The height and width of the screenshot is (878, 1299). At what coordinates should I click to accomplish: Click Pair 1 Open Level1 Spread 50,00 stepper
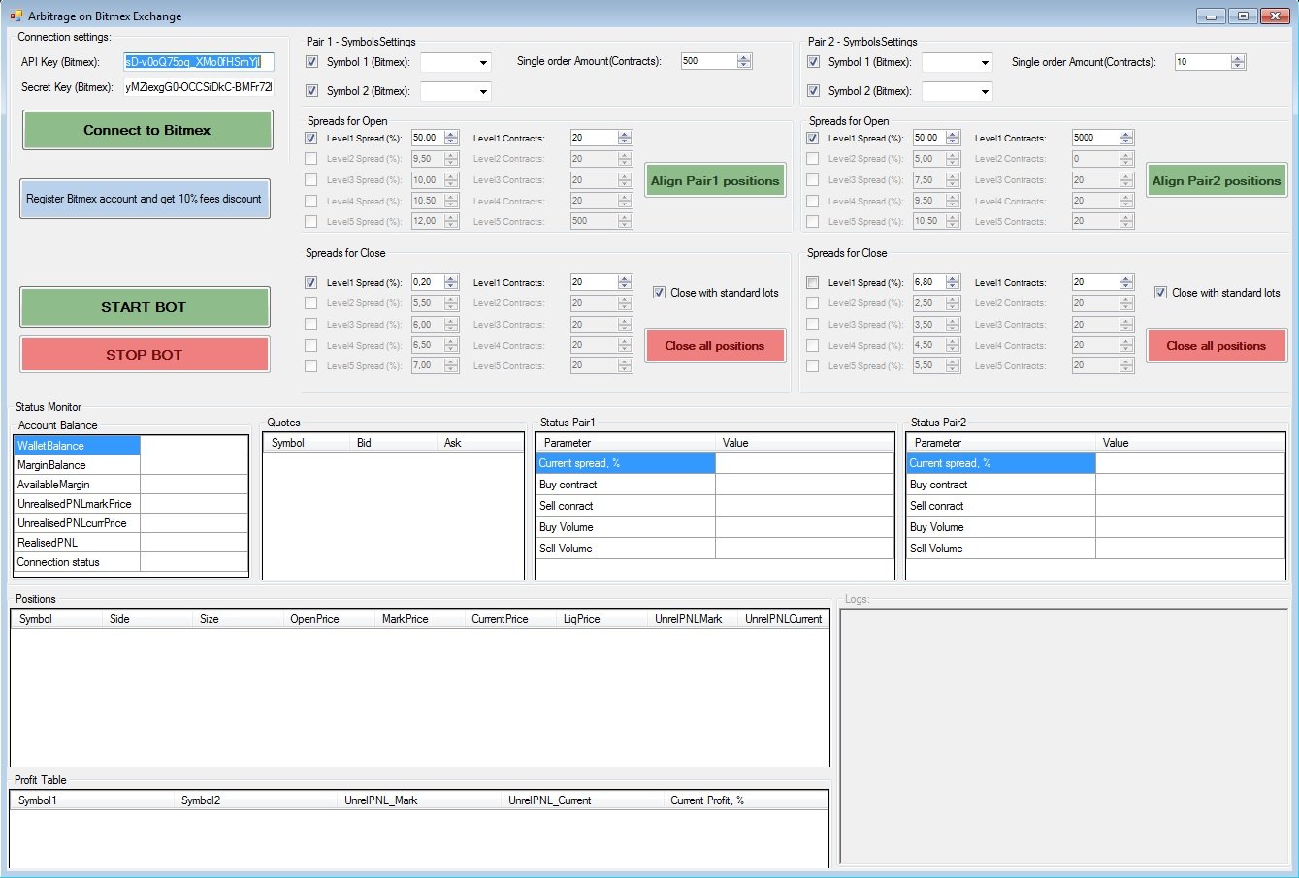point(451,138)
